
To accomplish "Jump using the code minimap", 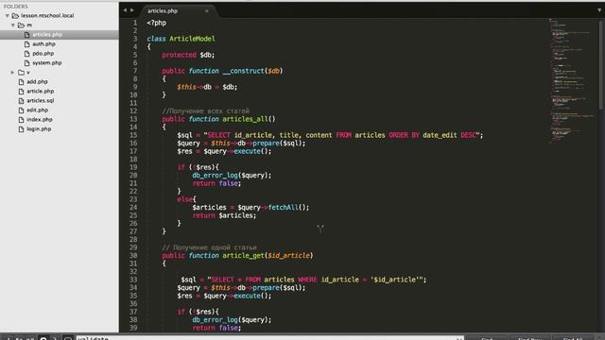I will pyautogui.click(x=572, y=81).
